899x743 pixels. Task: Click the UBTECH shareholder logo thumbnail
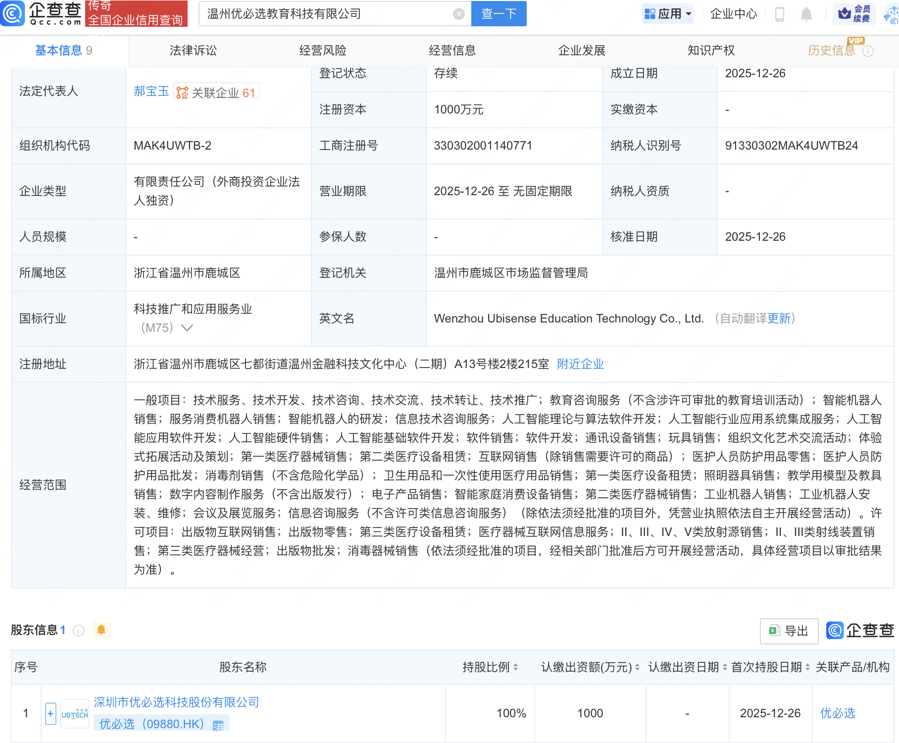(75, 714)
